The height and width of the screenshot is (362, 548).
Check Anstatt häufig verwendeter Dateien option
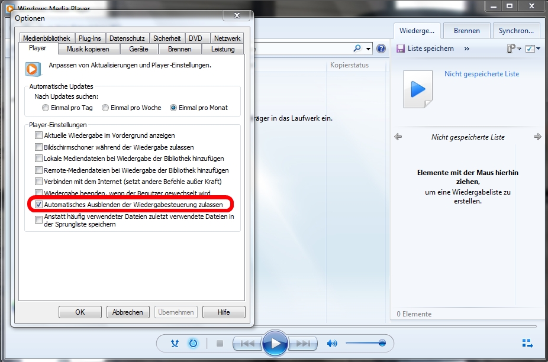coord(38,220)
